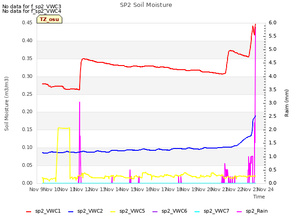The image size is (293, 220).
Task: Click the magenta sp2_Rain legend swatch
Action: point(239,212)
